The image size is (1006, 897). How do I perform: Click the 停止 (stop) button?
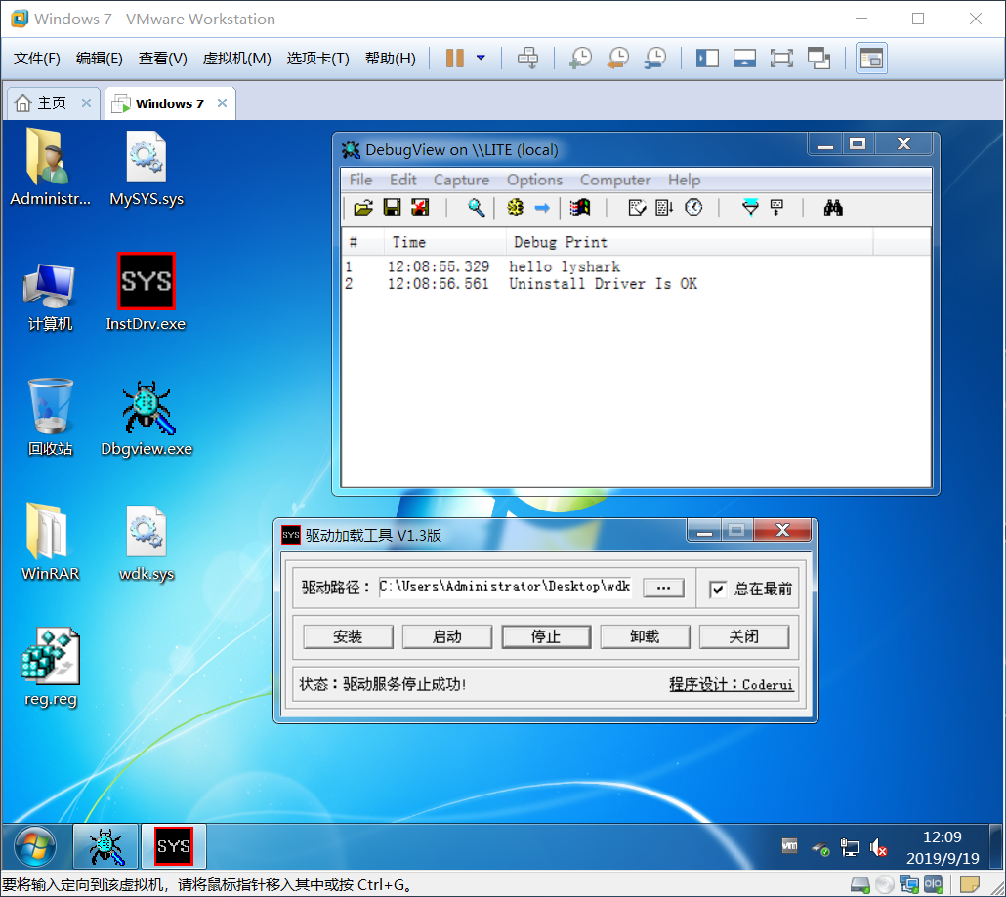click(546, 636)
